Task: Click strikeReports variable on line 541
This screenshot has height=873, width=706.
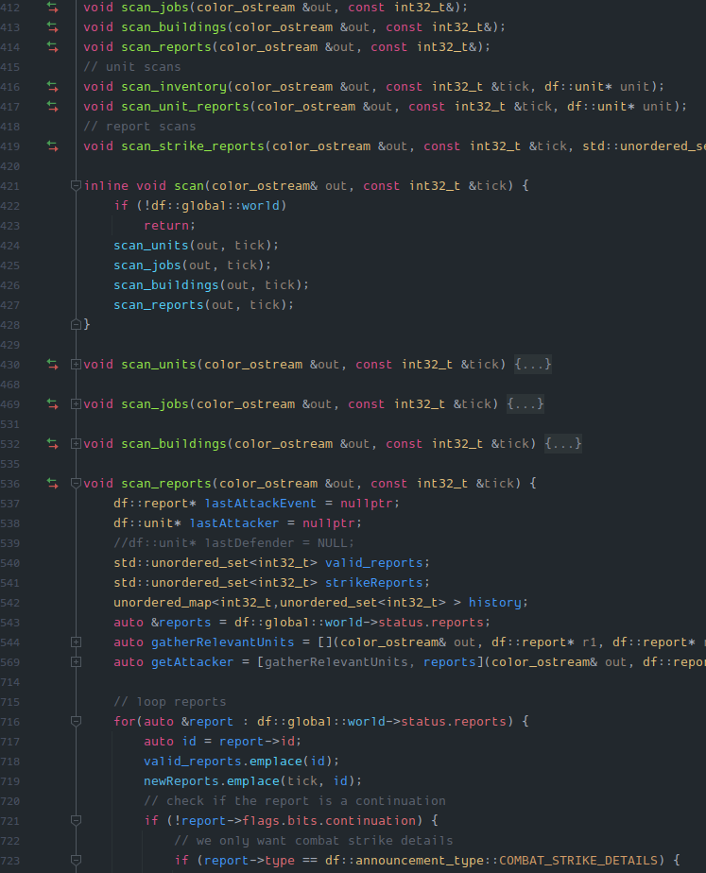Action: (373, 582)
